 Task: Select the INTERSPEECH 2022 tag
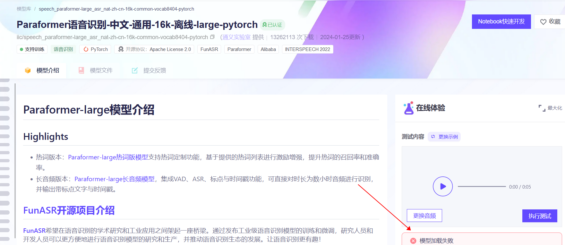point(307,49)
